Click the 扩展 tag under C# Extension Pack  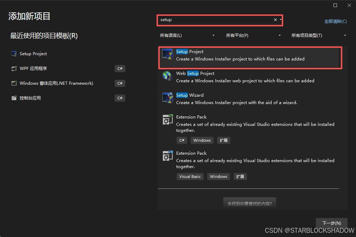pos(224,140)
